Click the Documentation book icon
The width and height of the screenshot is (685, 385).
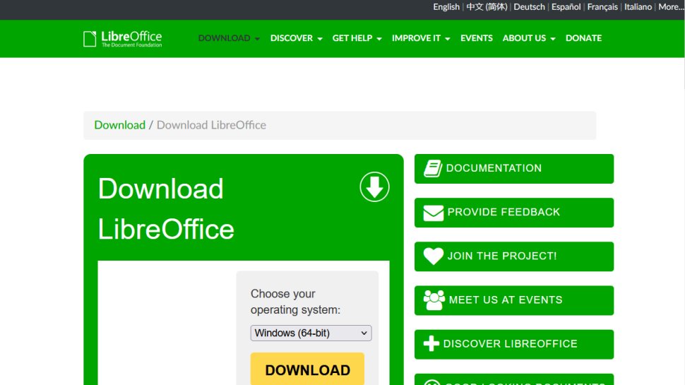tap(433, 168)
